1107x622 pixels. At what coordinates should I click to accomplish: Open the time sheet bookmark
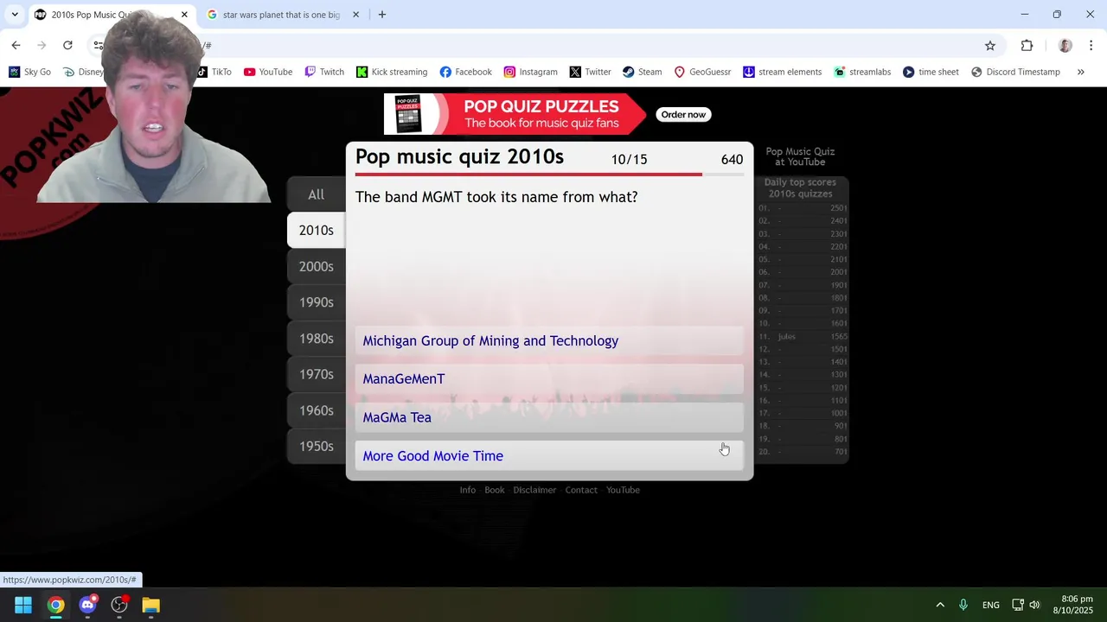click(931, 72)
